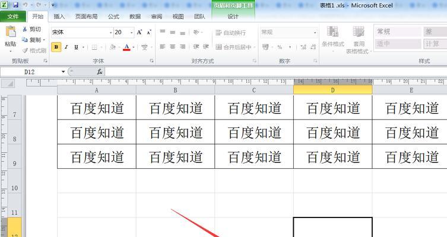Open the font size dropdown showing 20
Image resolution: width=447 pixels, height=237 pixels.
(x=132, y=33)
